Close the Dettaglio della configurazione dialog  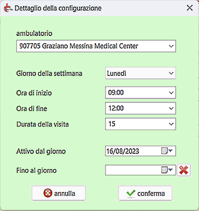point(190,8)
